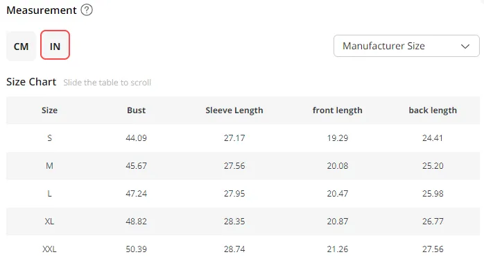Click the Size column header
Image resolution: width=484 pixels, height=266 pixels.
[49, 110]
